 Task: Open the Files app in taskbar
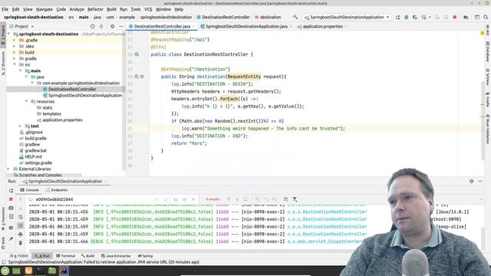(x=52, y=271)
